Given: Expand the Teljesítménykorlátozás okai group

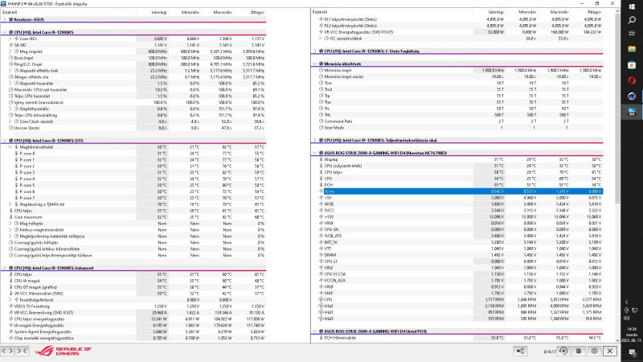Looking at the screenshot, I should pyautogui.click(x=314, y=140).
